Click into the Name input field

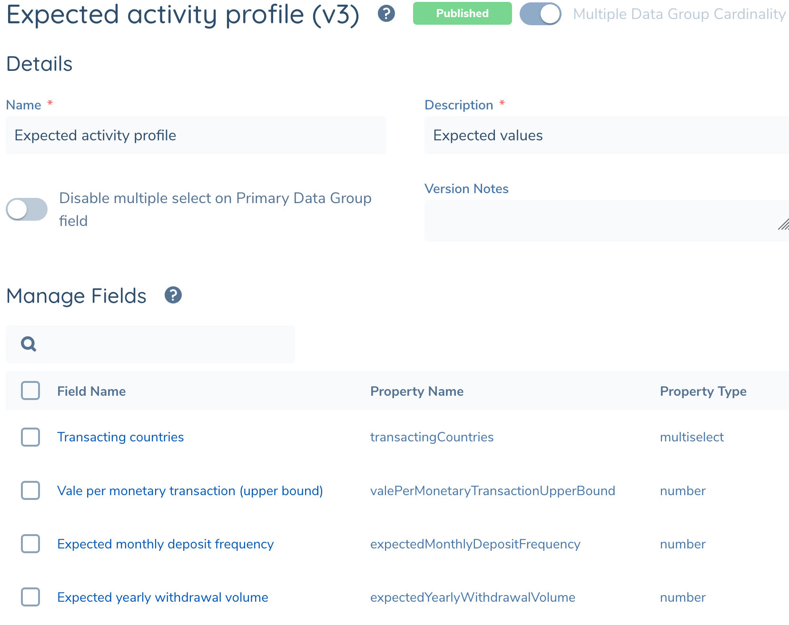(x=196, y=136)
